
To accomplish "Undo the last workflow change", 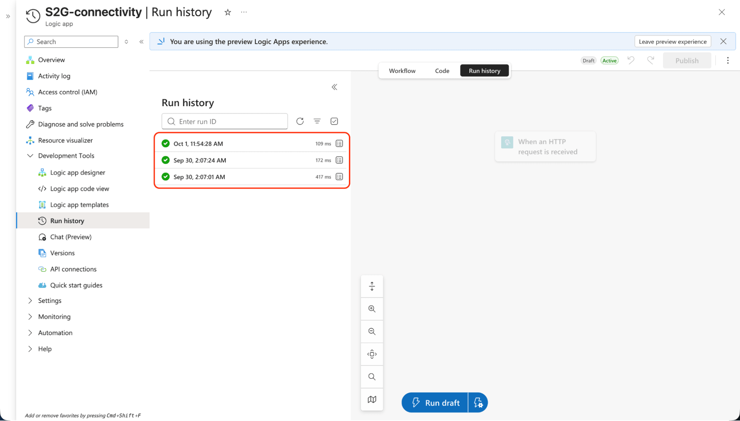I will tap(631, 60).
